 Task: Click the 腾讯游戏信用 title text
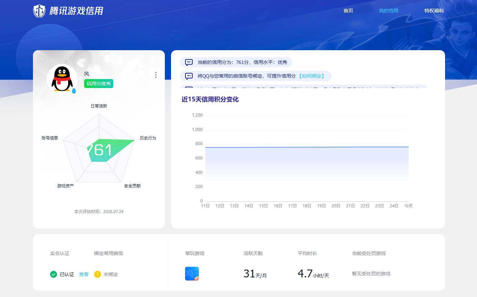point(76,11)
